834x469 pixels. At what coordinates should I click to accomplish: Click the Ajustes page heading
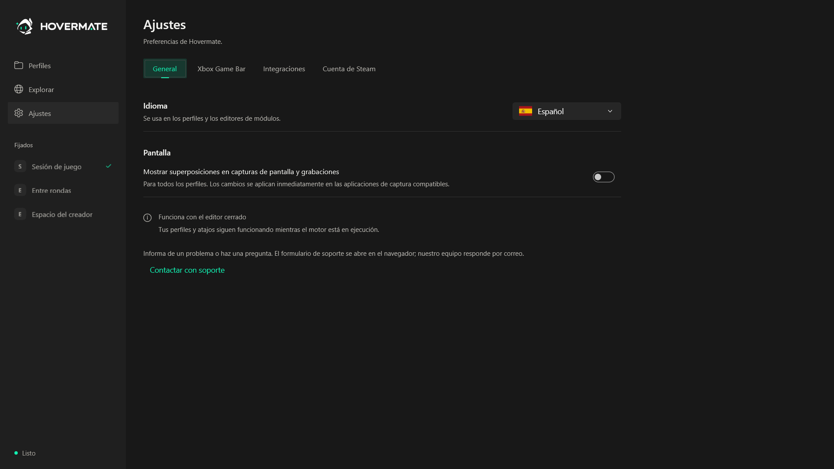165,25
